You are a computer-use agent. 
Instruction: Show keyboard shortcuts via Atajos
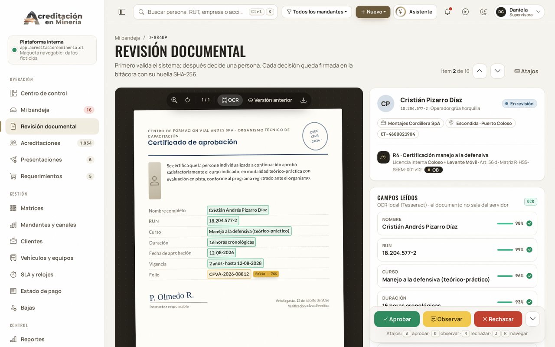(x=526, y=71)
